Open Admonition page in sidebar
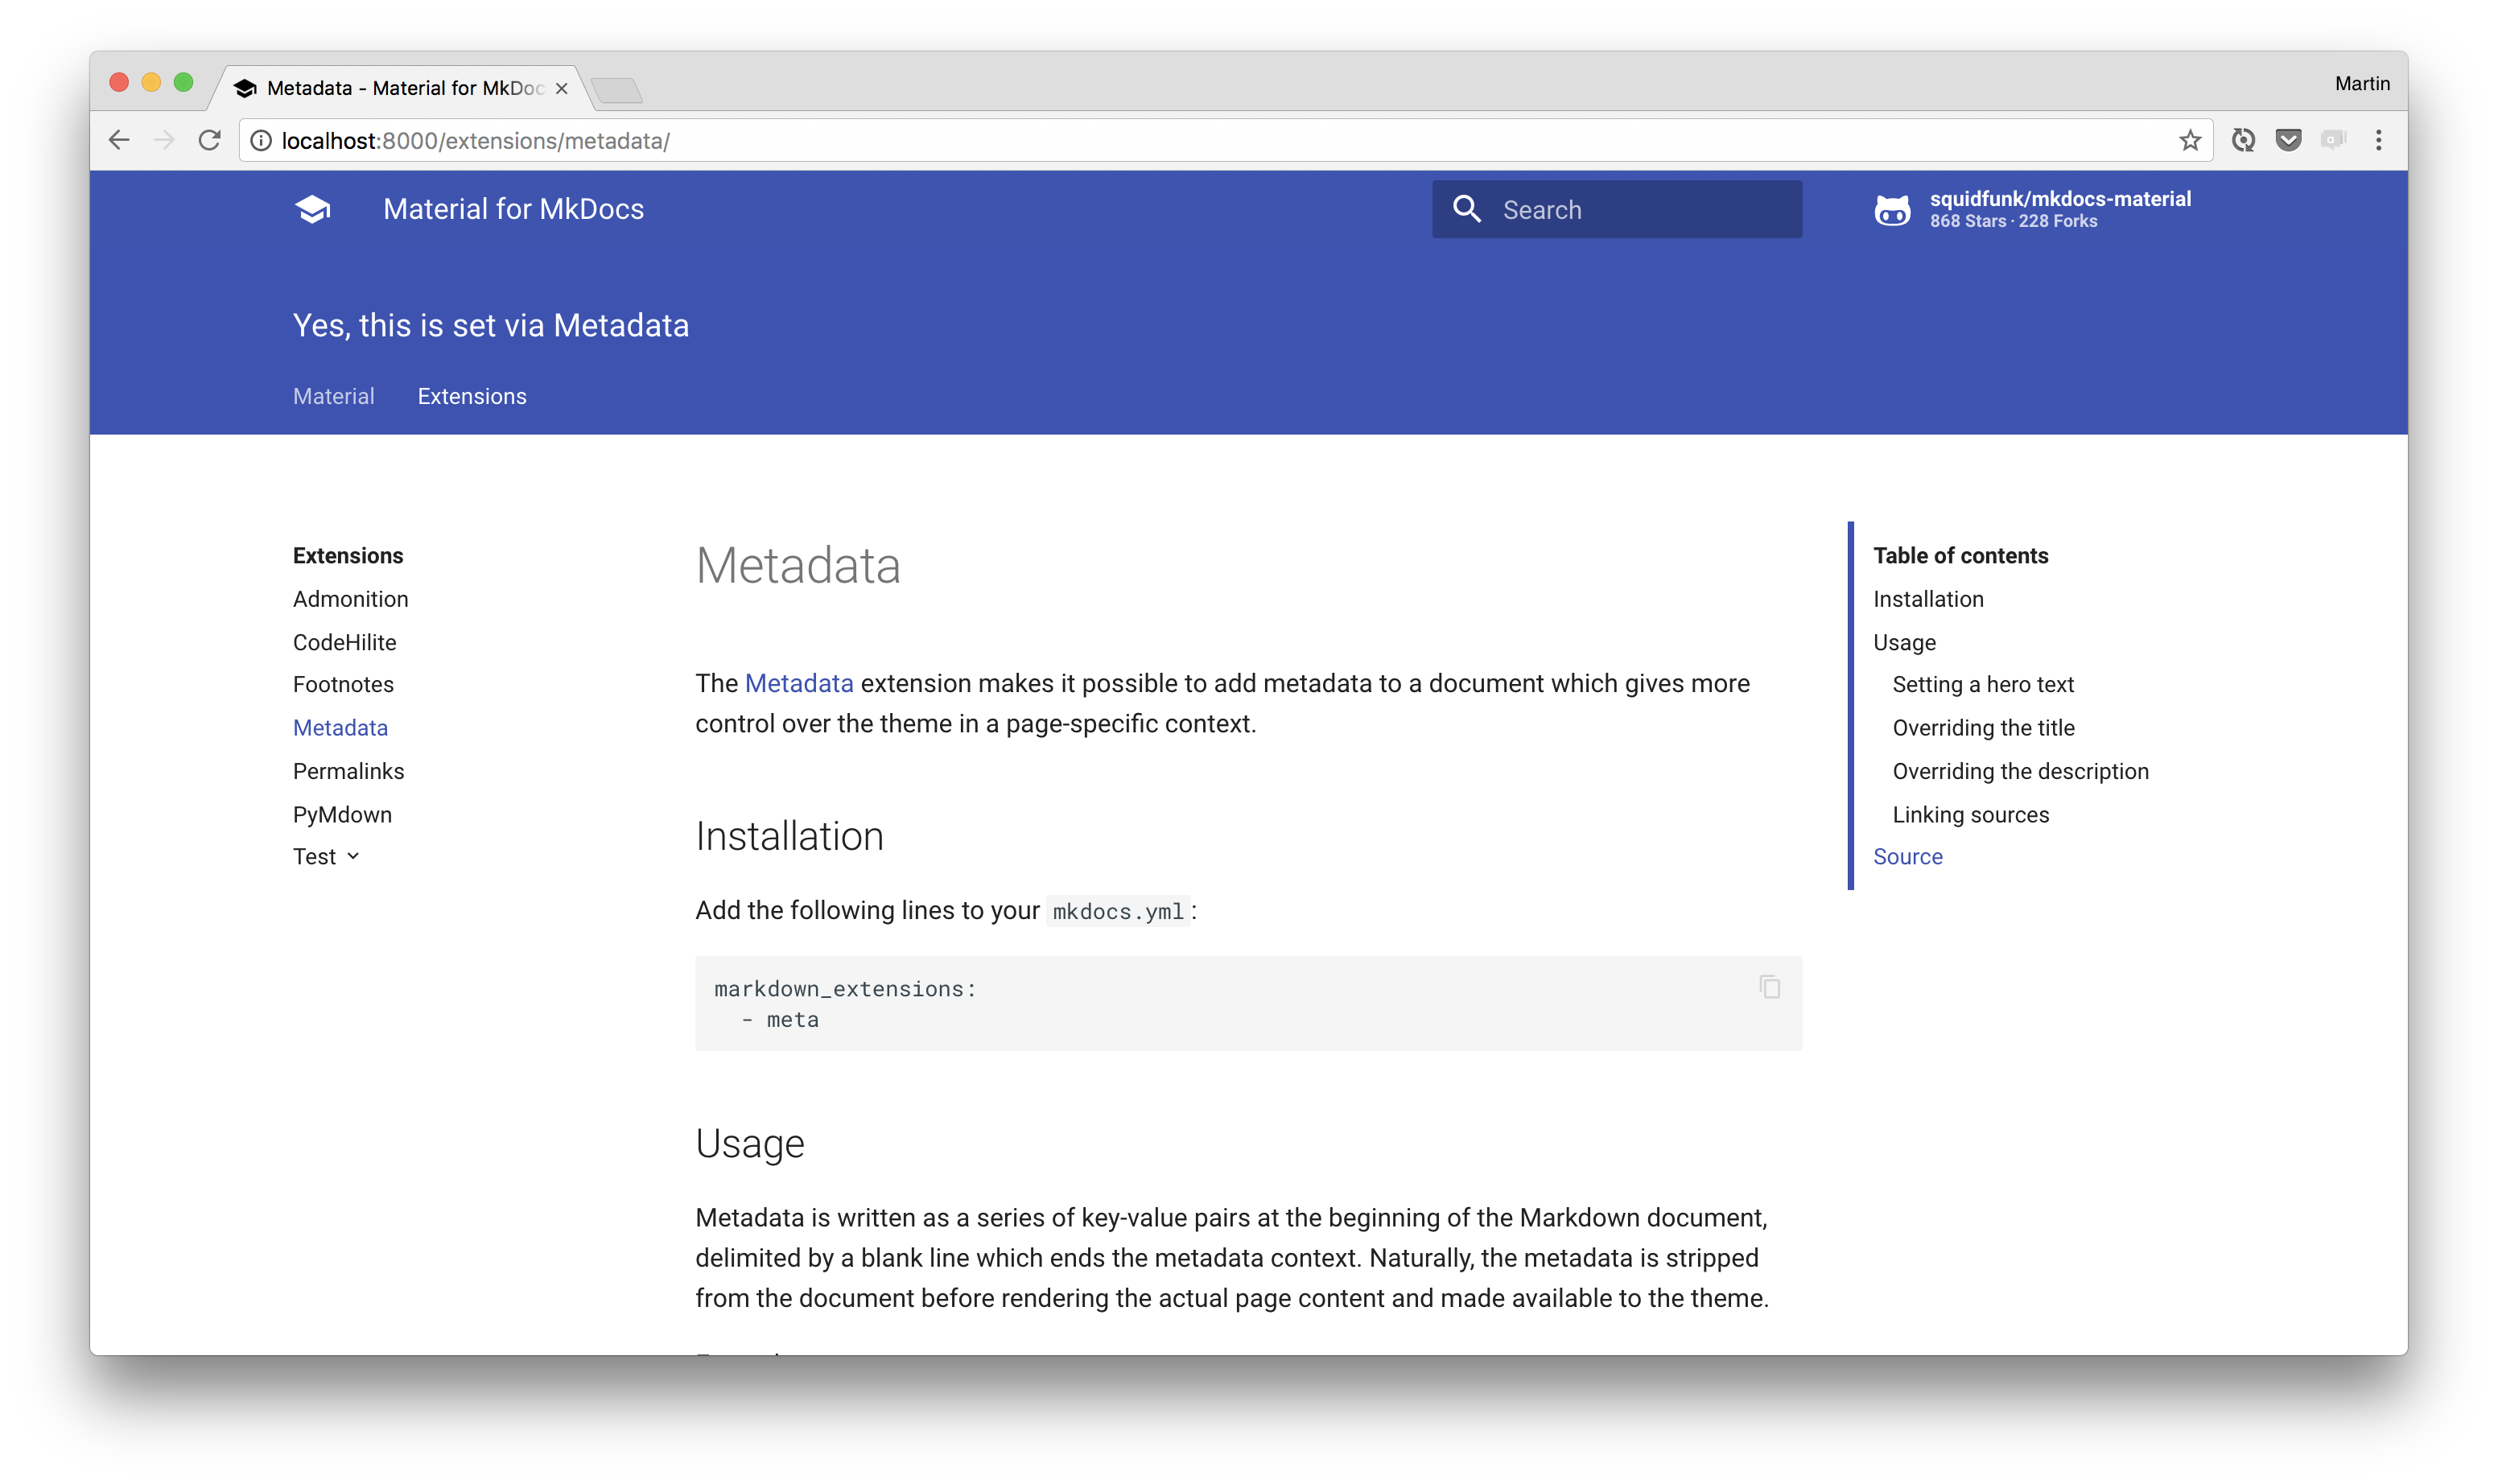2498x1484 pixels. tap(350, 599)
